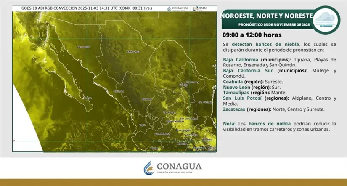Screen dimensions: 347x186
Task: Click Querétaro on the satellite map
Action: point(192,135)
